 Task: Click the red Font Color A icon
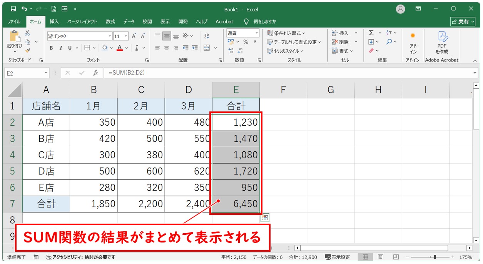[x=120, y=48]
